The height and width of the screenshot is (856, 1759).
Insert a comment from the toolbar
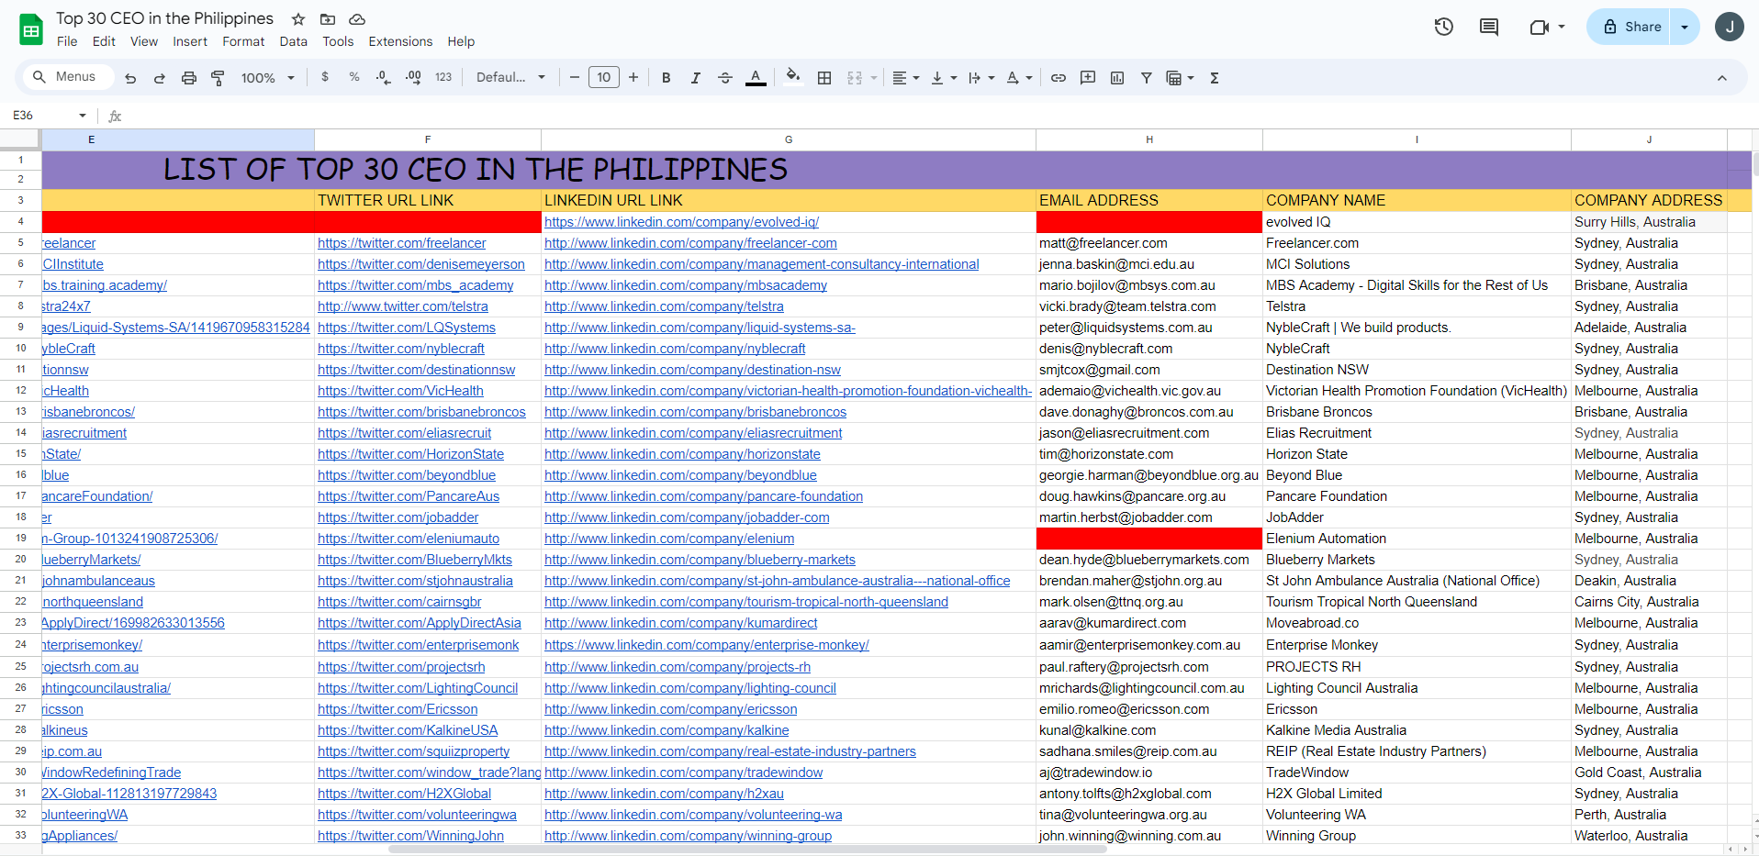tap(1088, 78)
